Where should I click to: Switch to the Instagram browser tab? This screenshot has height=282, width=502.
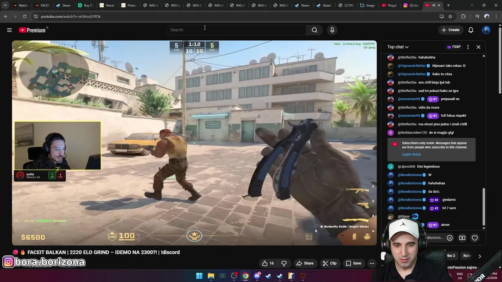point(411,5)
